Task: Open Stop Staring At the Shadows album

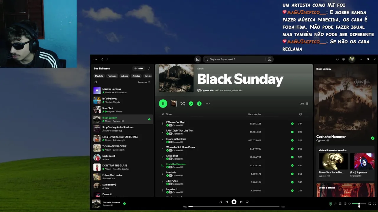Action: [122, 129]
